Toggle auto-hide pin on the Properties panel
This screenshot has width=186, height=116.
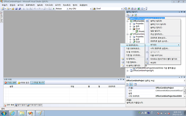182,77
